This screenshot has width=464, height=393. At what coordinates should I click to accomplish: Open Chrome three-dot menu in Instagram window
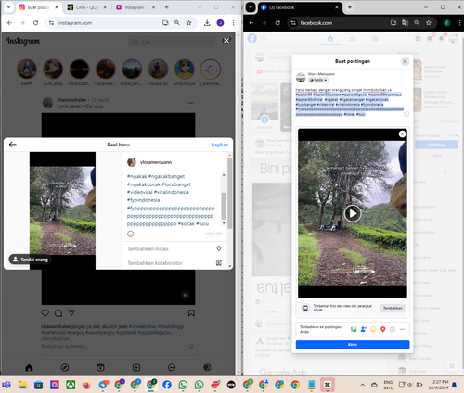click(x=233, y=23)
